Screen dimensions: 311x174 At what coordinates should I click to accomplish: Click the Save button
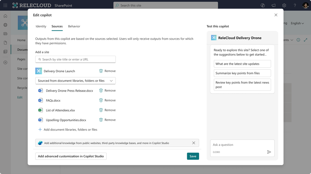[x=193, y=156]
